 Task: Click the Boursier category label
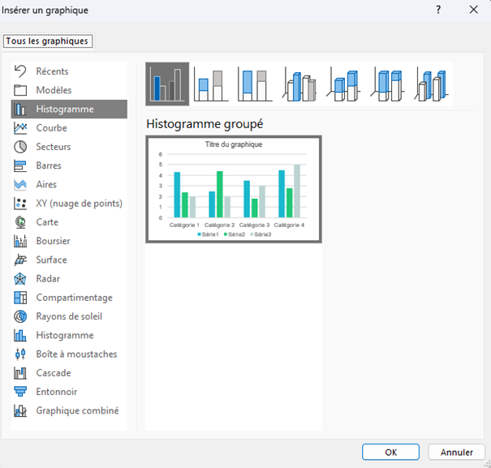[x=53, y=241]
